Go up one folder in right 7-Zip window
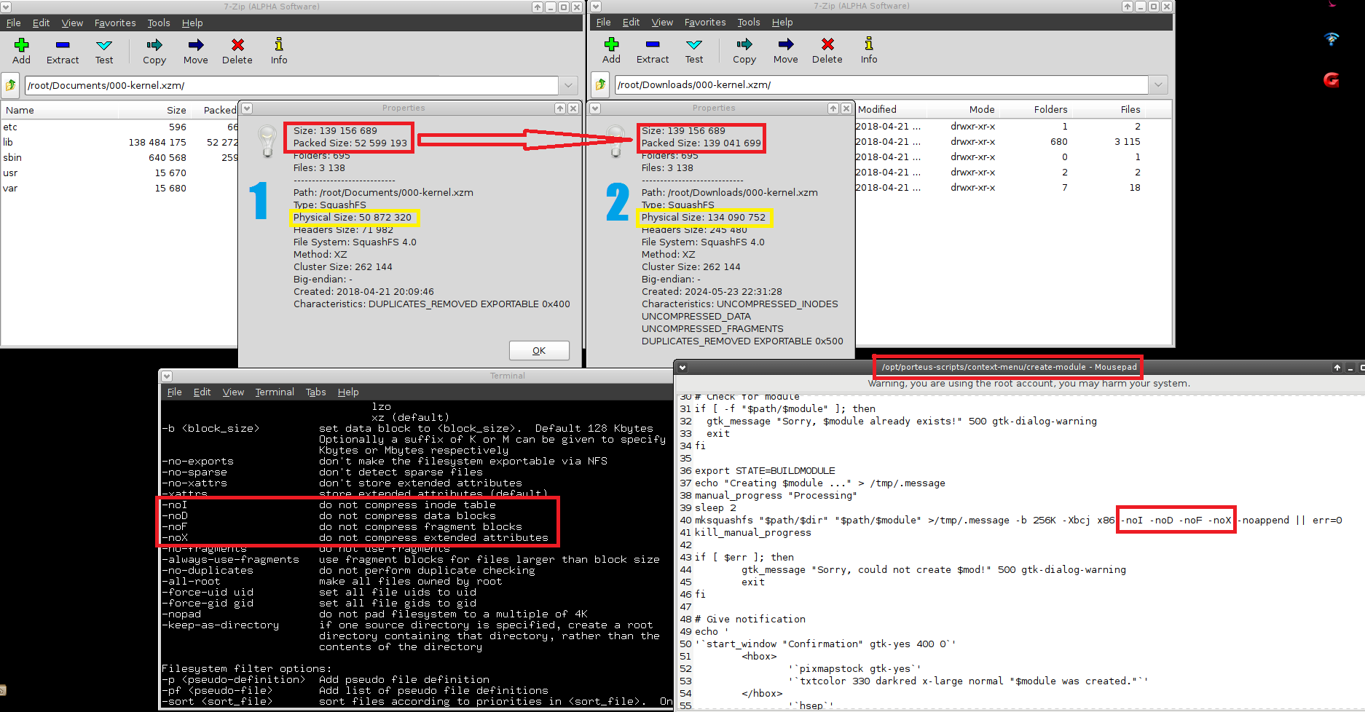 pyautogui.click(x=600, y=84)
